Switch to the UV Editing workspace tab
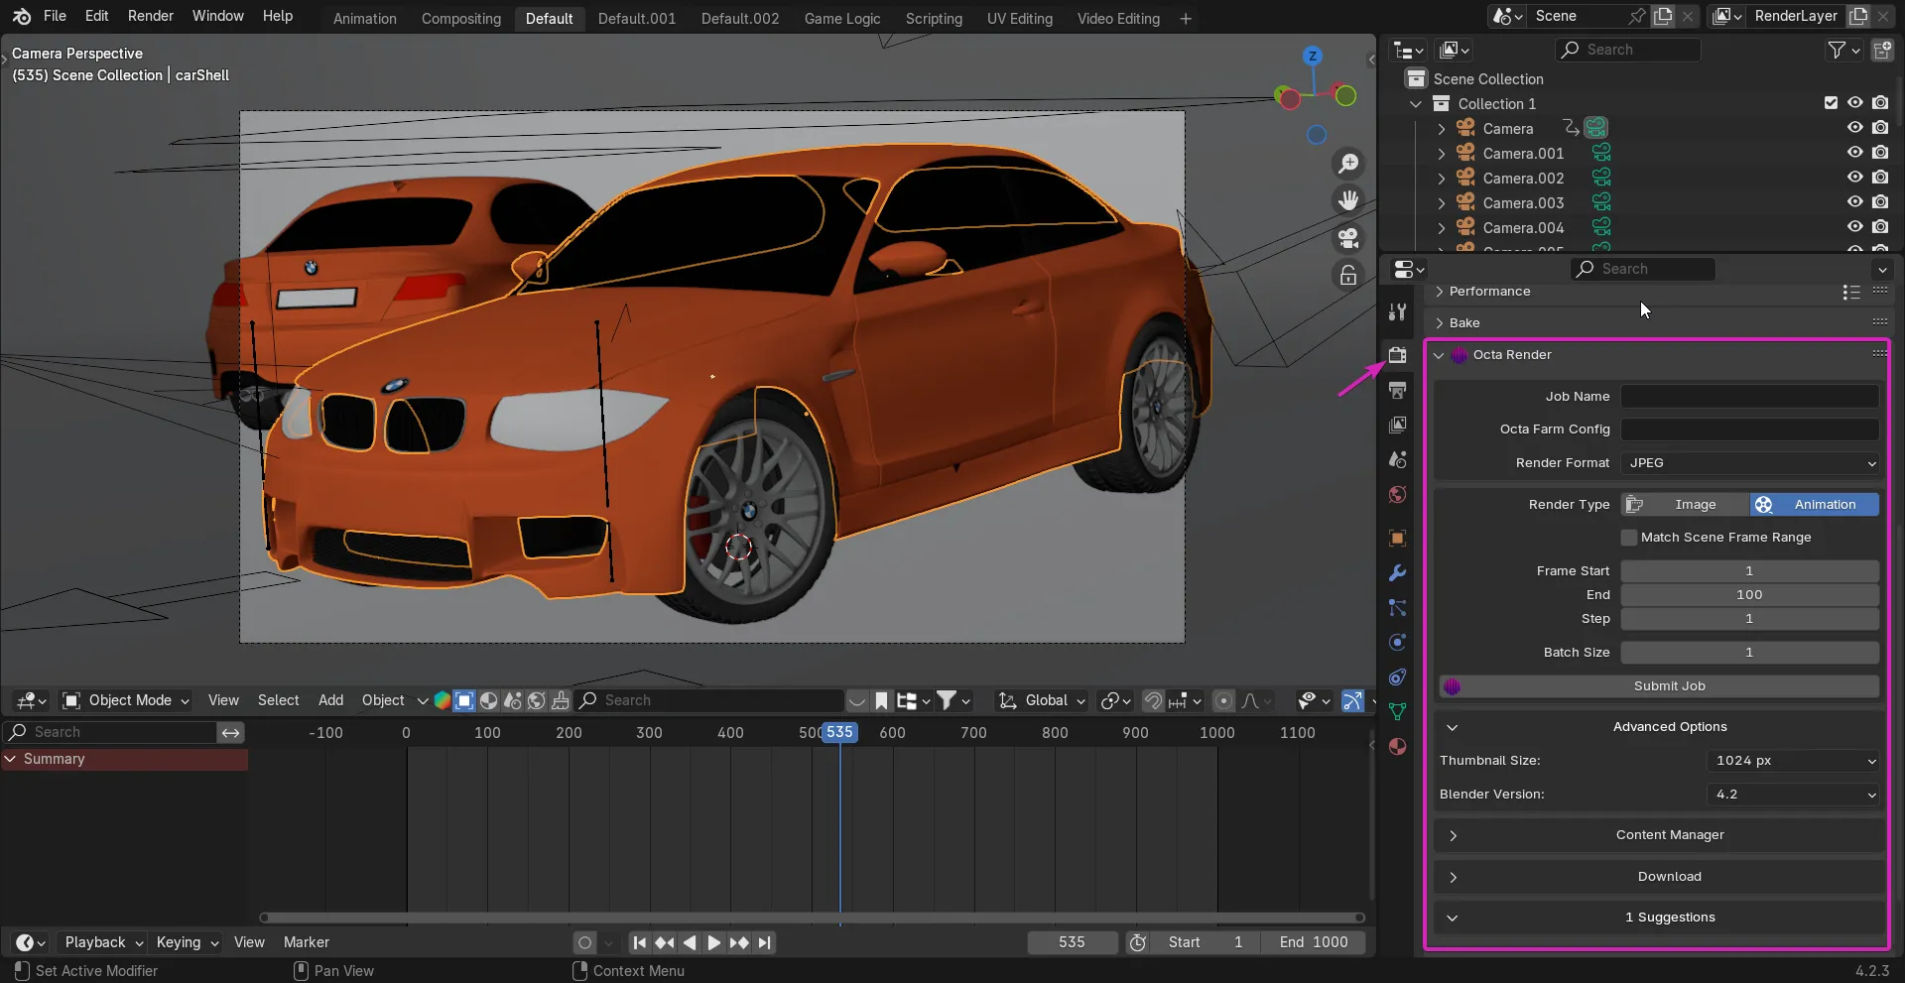1905x983 pixels. coord(1020,19)
